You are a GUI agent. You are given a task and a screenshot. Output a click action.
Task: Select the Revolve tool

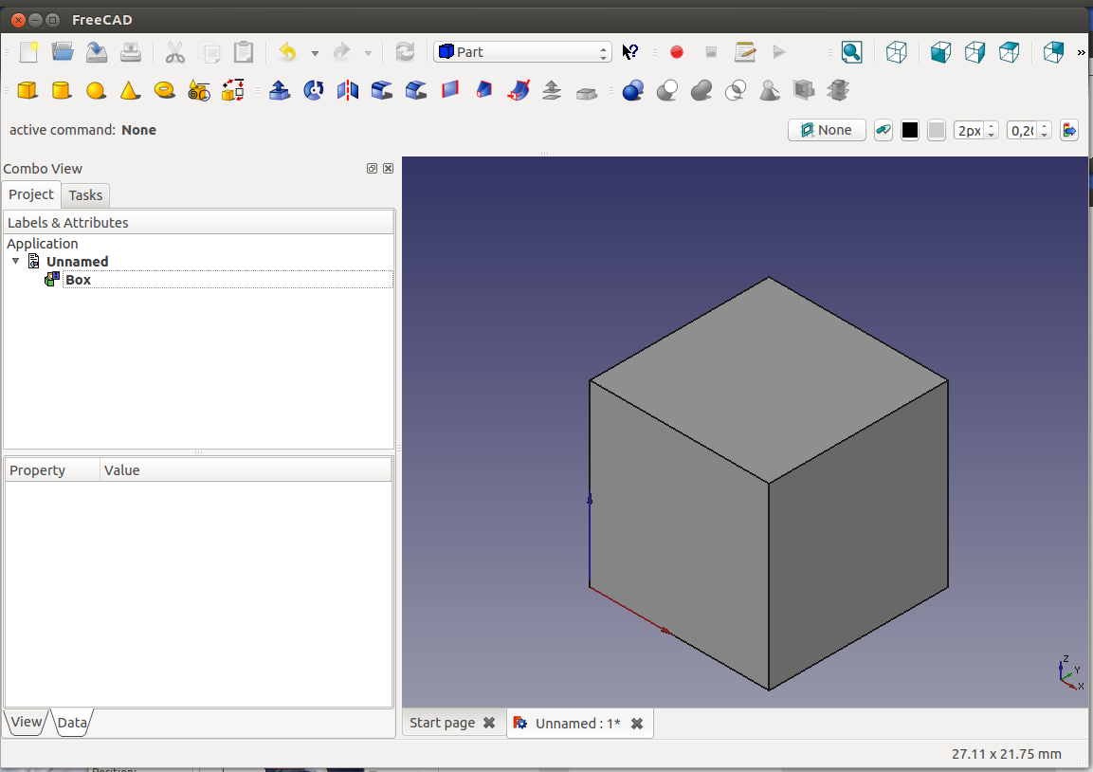[314, 90]
